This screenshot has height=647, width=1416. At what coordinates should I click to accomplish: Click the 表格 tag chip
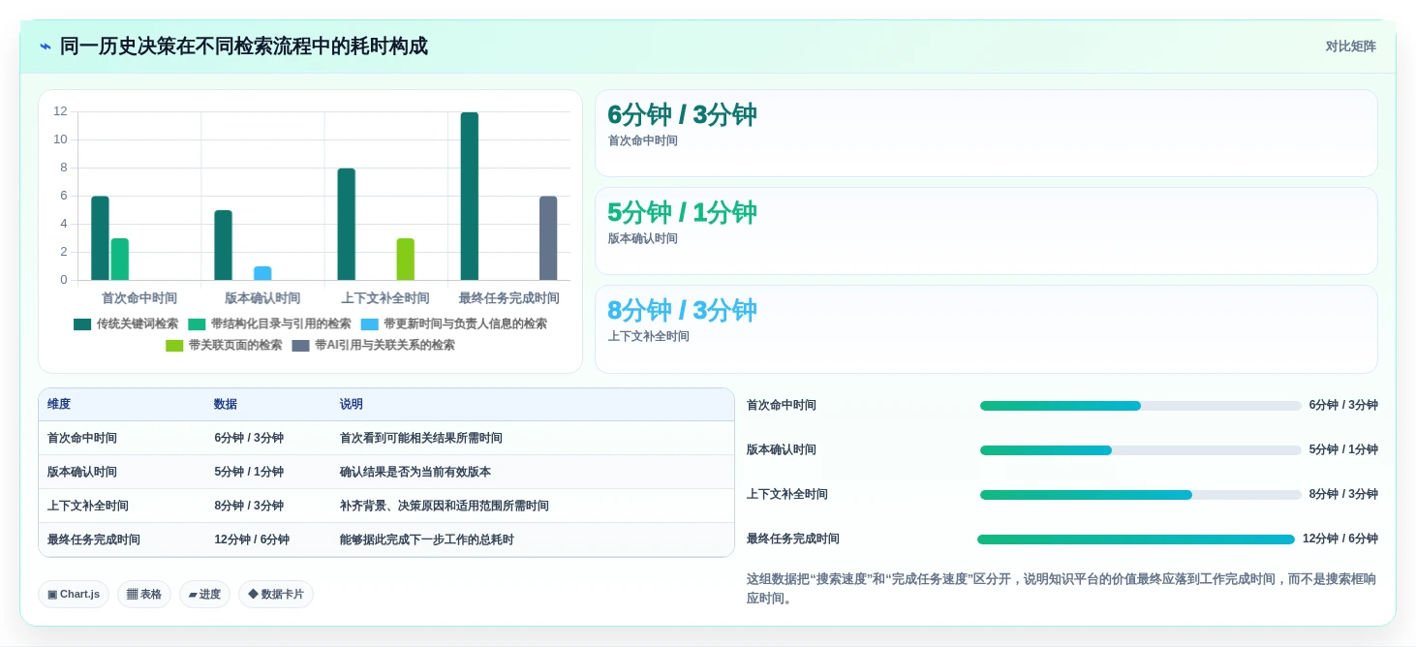pyautogui.click(x=144, y=595)
